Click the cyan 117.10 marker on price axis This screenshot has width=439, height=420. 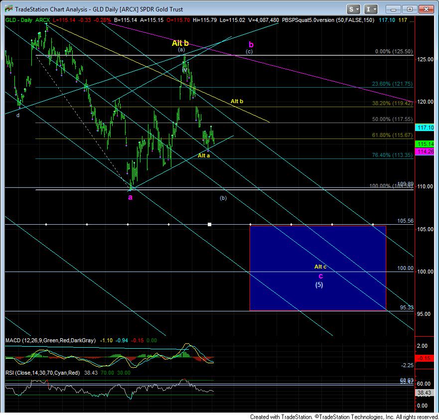[426, 128]
